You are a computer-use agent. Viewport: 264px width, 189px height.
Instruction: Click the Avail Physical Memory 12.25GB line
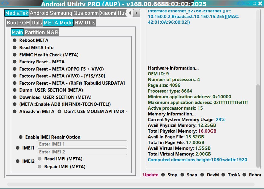point(182,125)
